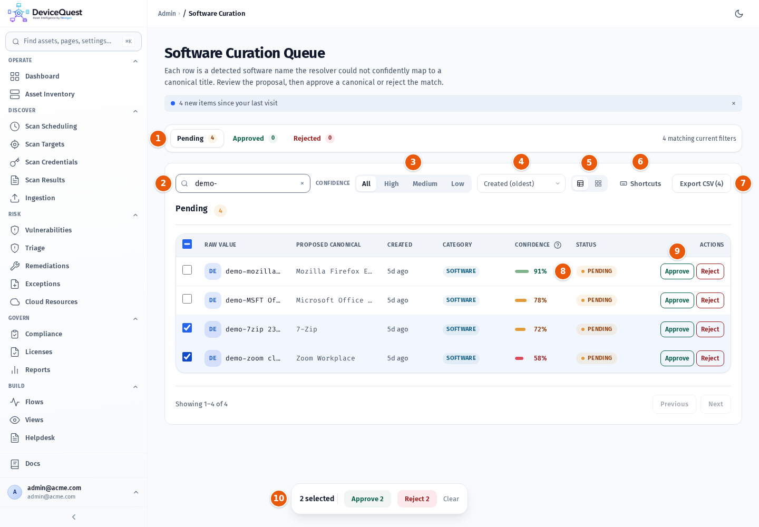Image resolution: width=759 pixels, height=527 pixels.
Task: Click the queue search field
Action: click(243, 183)
